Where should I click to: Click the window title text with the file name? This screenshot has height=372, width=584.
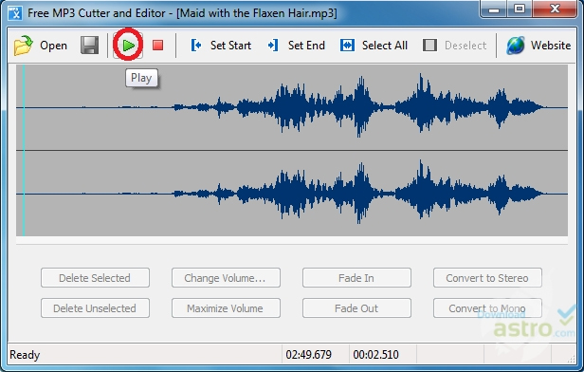point(182,13)
